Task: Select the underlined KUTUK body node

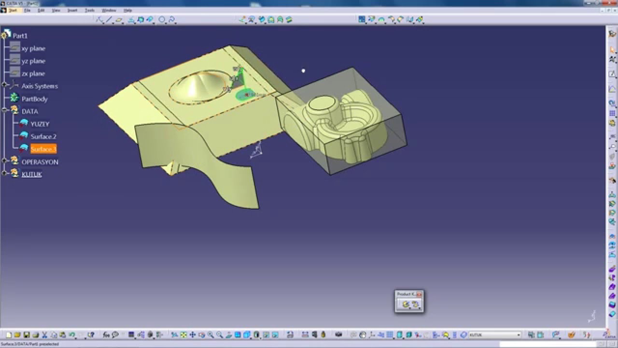Action: [x=32, y=174]
